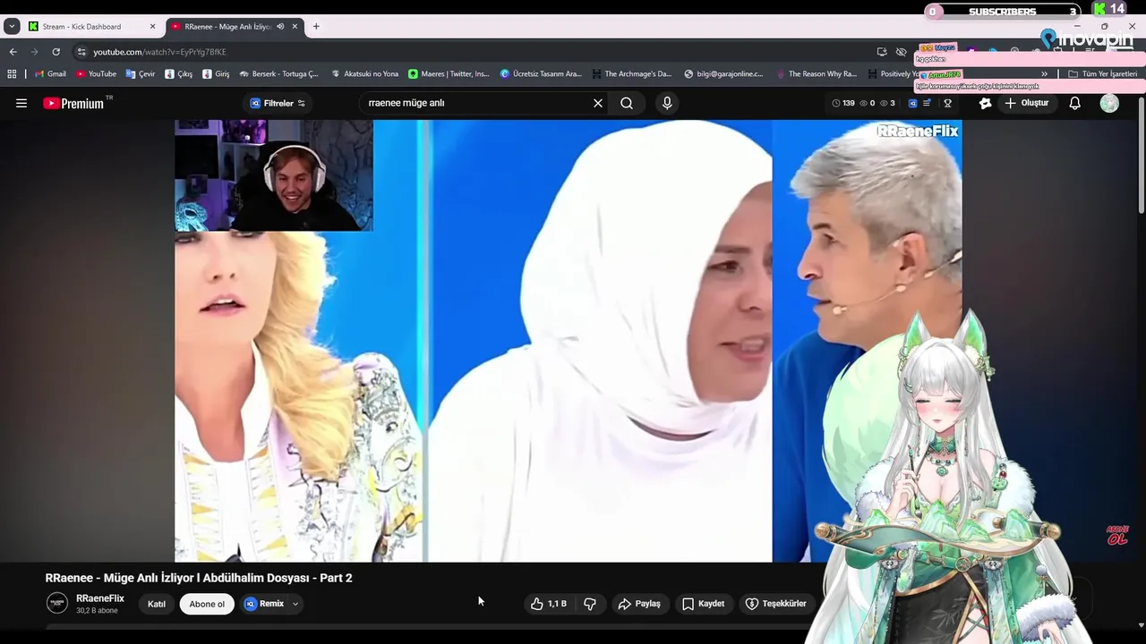
Task: Close the RRaenee YouTube tab
Action: [x=295, y=26]
